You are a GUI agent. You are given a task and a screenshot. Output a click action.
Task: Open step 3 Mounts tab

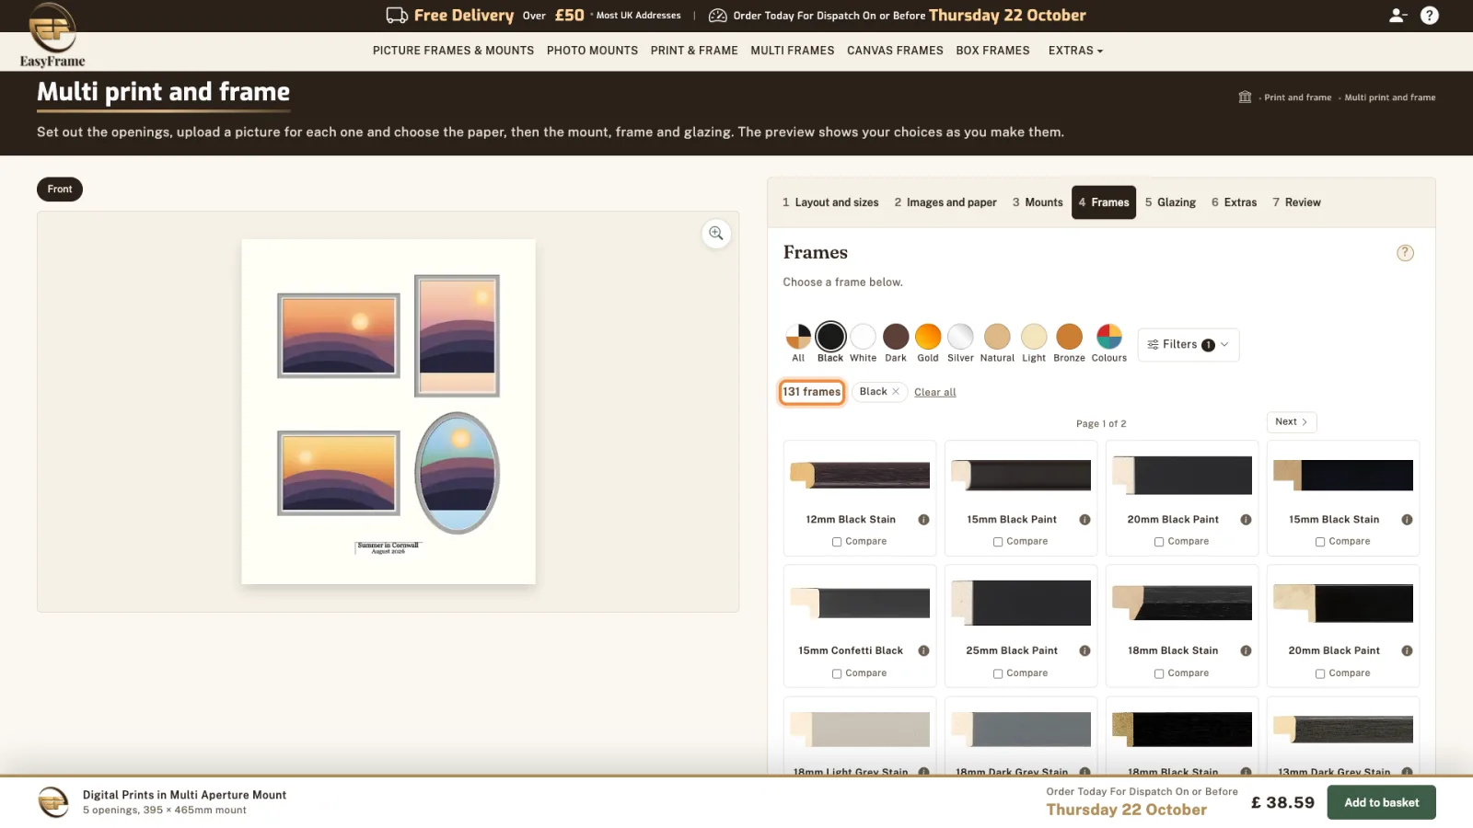(x=1038, y=202)
